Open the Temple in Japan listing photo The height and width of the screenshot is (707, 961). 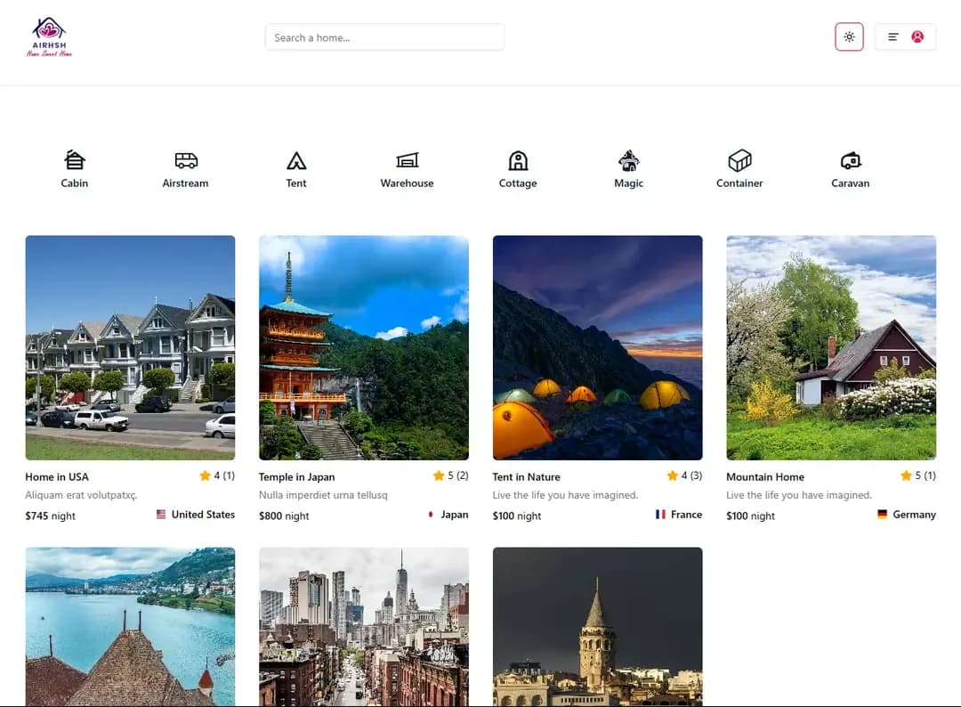tap(364, 347)
